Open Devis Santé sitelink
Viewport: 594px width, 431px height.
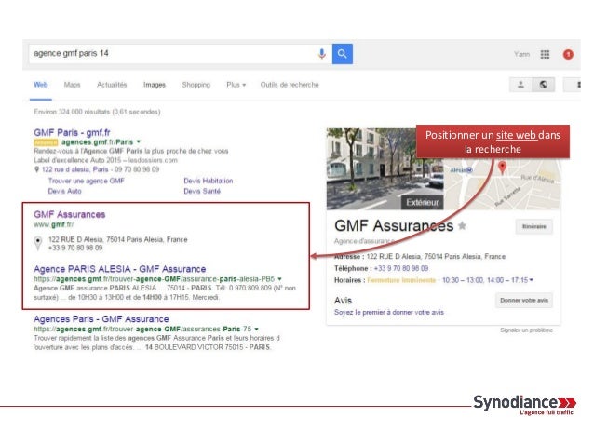[202, 191]
